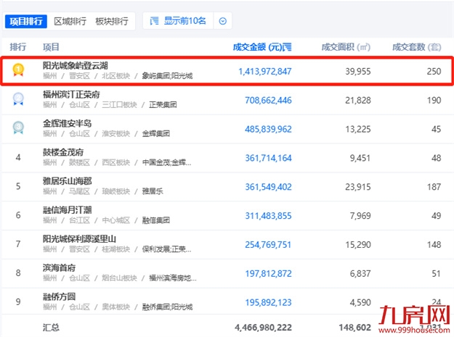Click amount 197,812,872

click(x=268, y=273)
